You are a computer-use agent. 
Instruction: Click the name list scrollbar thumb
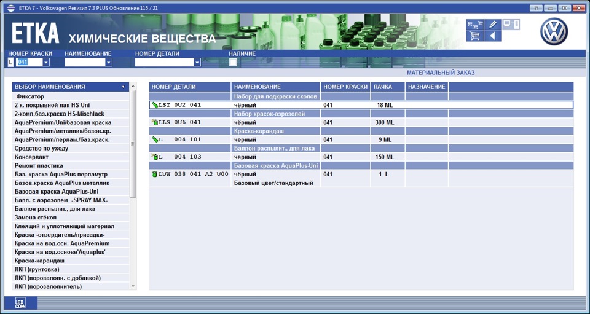[x=133, y=144]
